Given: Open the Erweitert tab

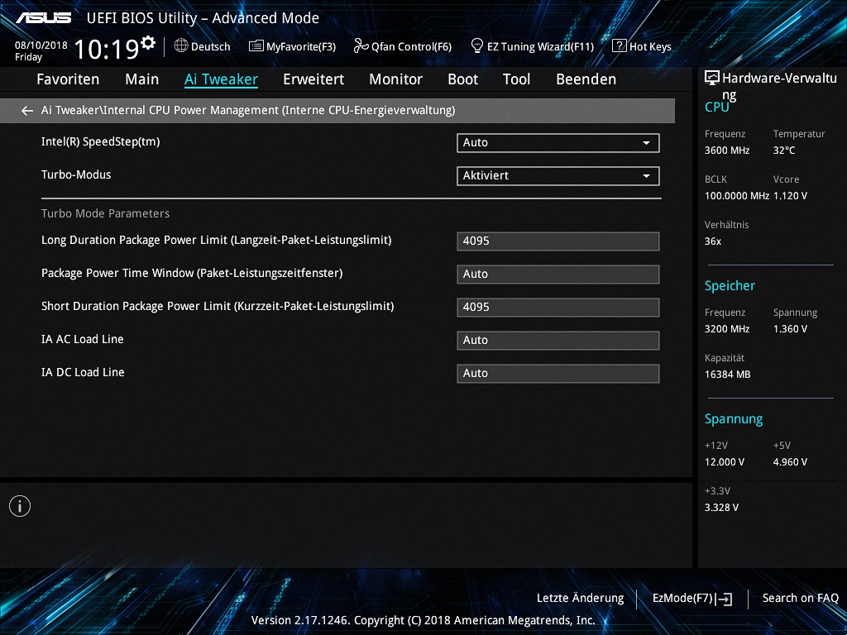Looking at the screenshot, I should click(x=313, y=79).
